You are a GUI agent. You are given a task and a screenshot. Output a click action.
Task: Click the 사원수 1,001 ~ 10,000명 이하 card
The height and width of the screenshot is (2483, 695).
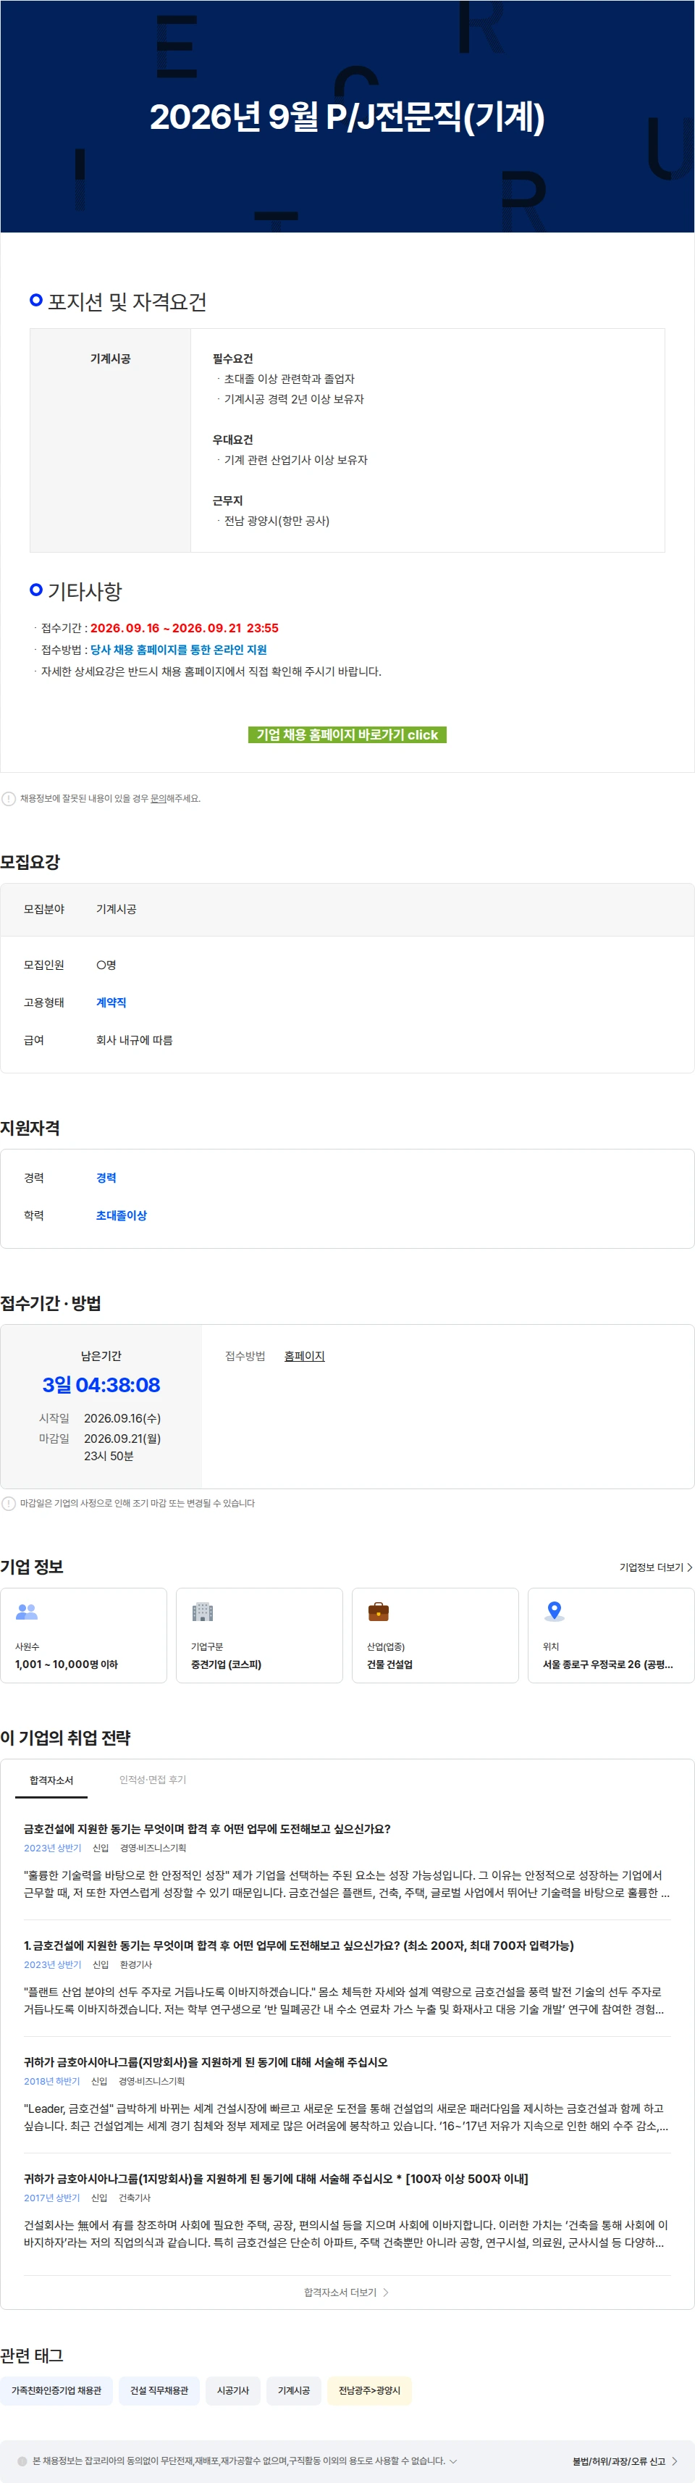84,1635
